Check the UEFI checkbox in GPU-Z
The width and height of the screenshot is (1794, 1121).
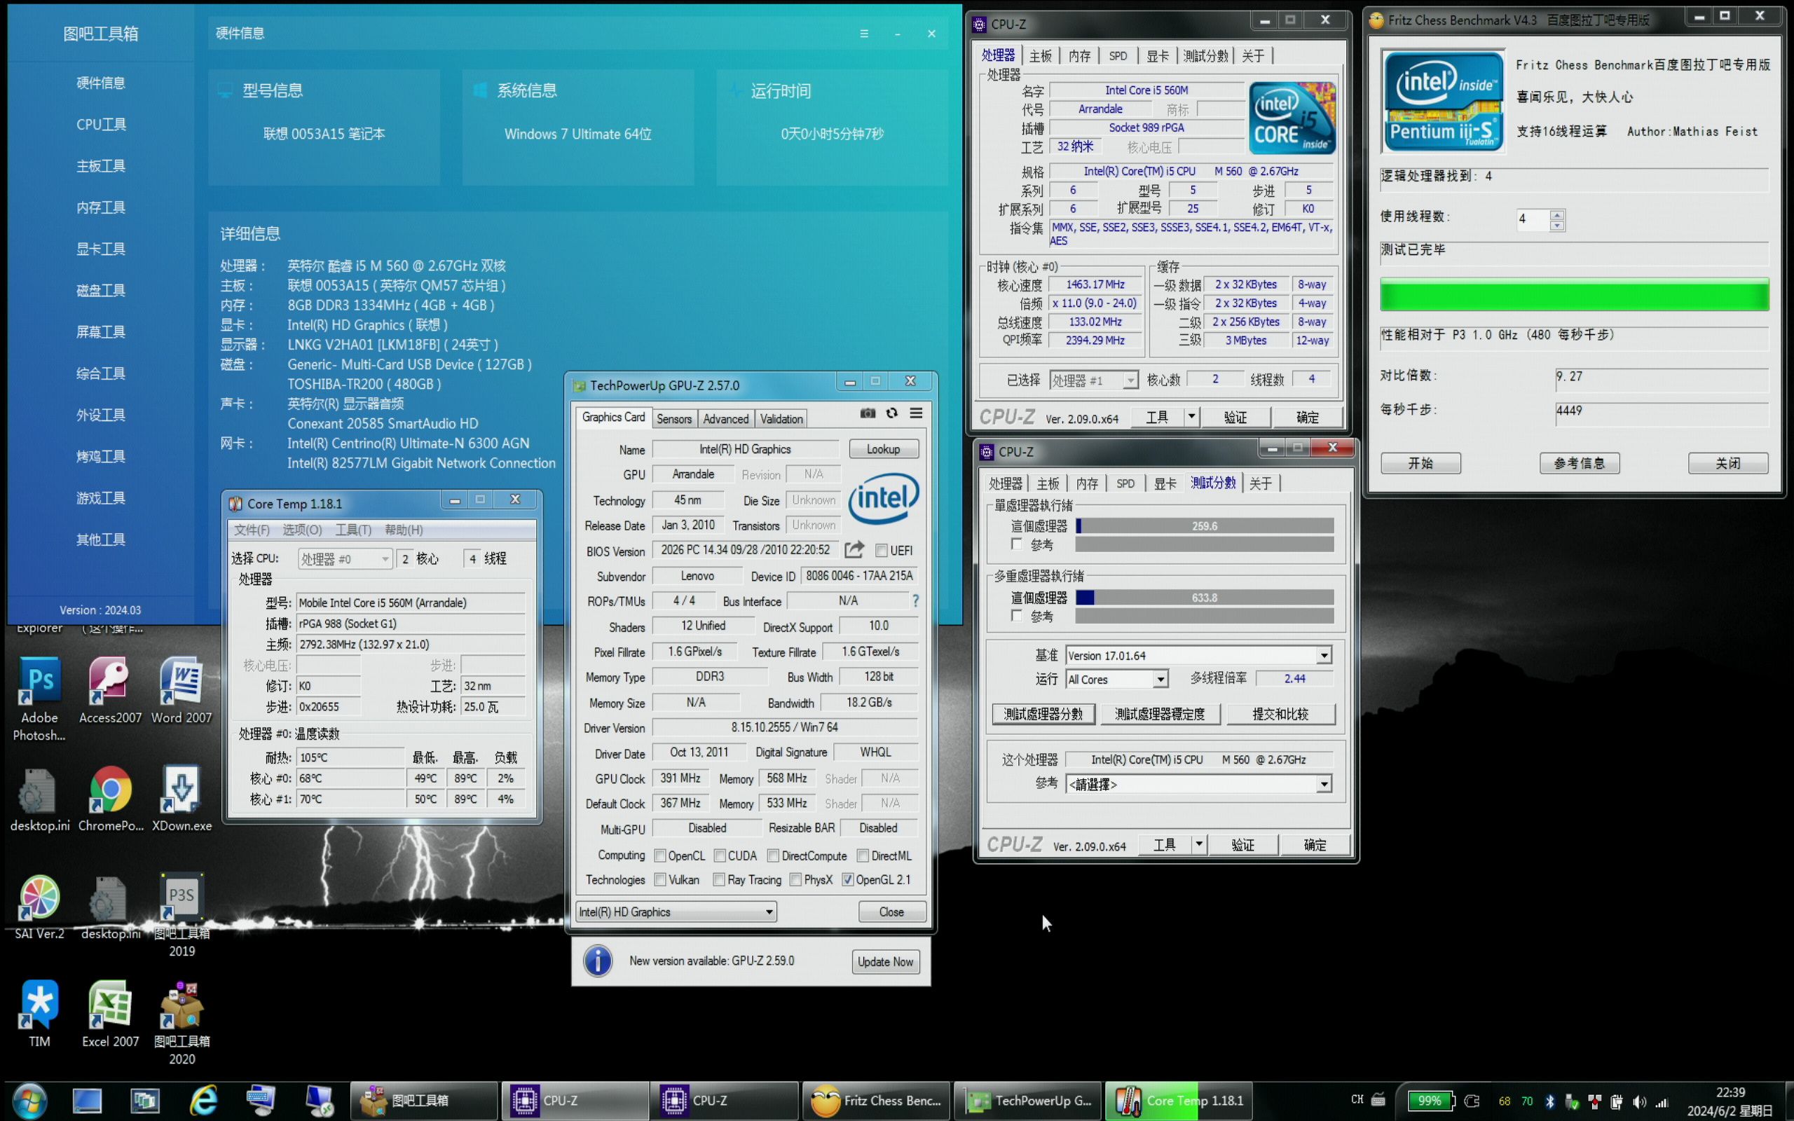tap(882, 550)
